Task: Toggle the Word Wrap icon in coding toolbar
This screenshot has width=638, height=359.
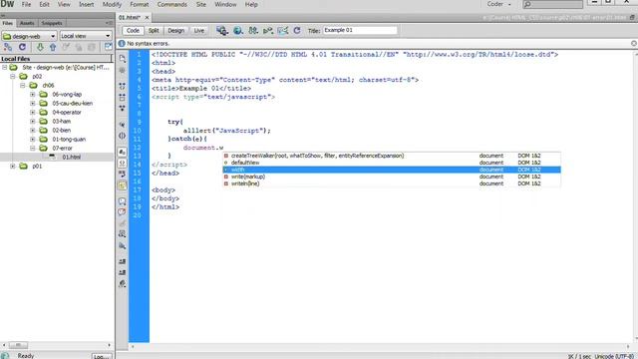Action: [122, 174]
